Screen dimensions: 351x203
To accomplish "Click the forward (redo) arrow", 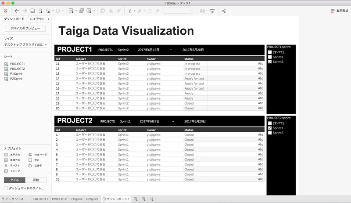I will click(x=25, y=11).
